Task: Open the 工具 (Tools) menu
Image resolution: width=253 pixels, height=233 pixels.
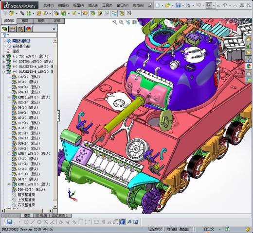Action: pos(107,5)
